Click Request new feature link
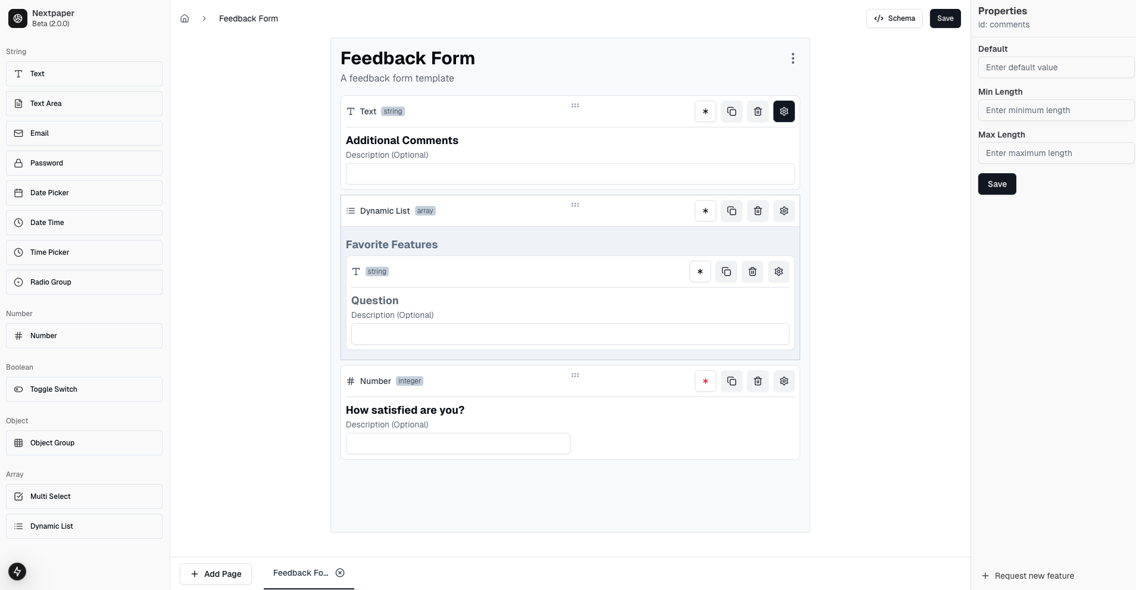1136x590 pixels. [x=1034, y=576]
